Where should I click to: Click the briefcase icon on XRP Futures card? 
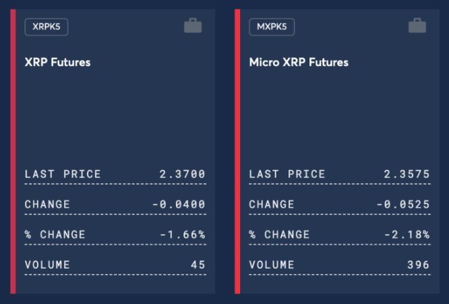pyautogui.click(x=193, y=26)
